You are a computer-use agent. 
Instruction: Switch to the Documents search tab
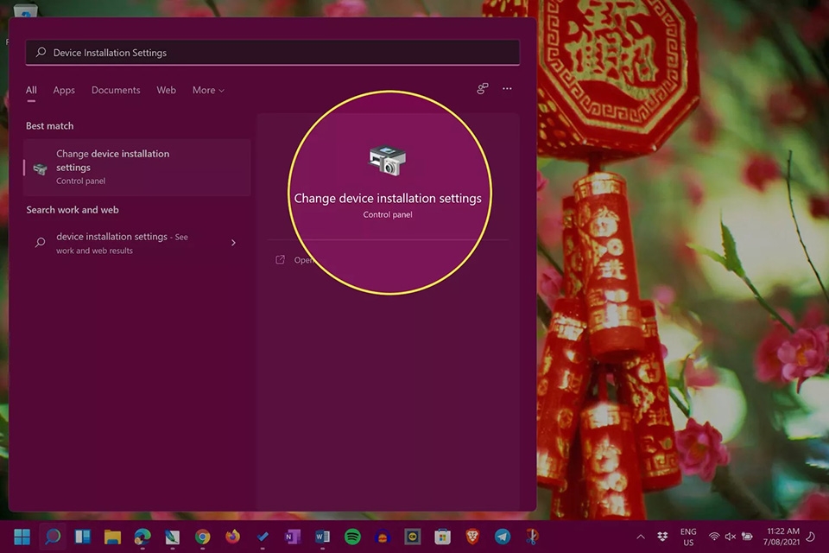(x=116, y=90)
